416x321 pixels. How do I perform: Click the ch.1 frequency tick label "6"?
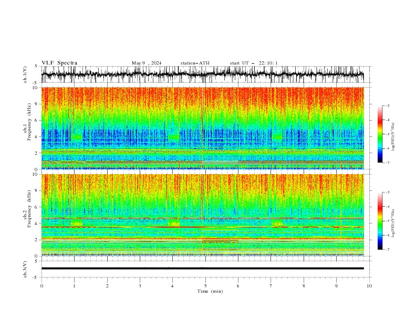(x=37, y=121)
